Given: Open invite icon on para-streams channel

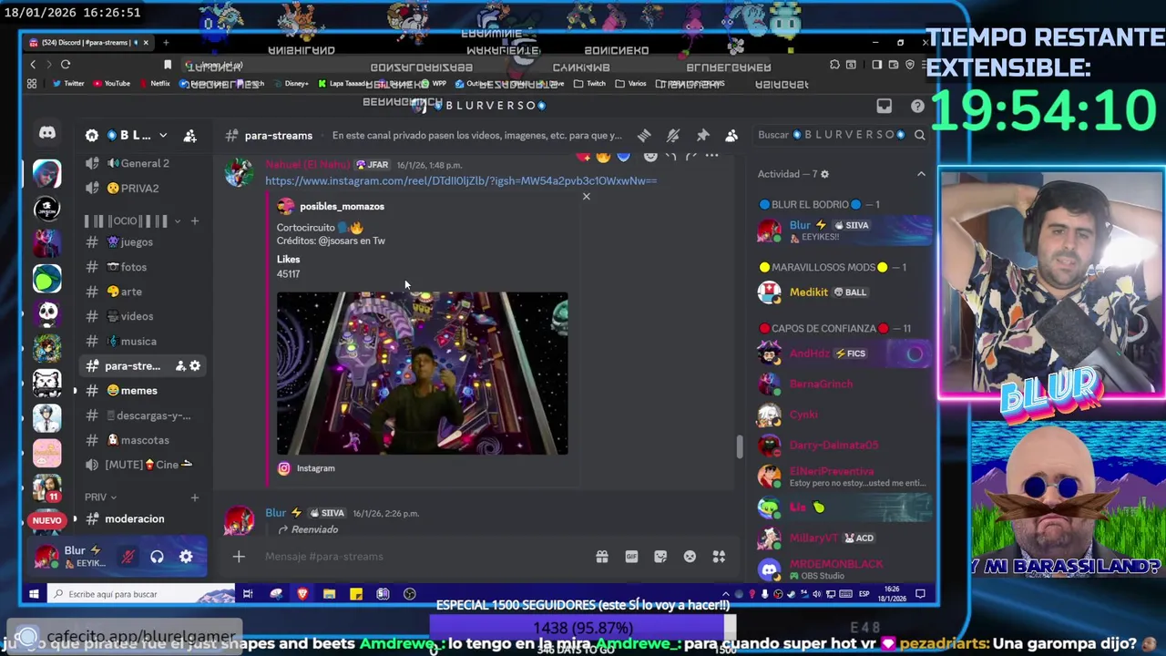Looking at the screenshot, I should pos(180,365).
